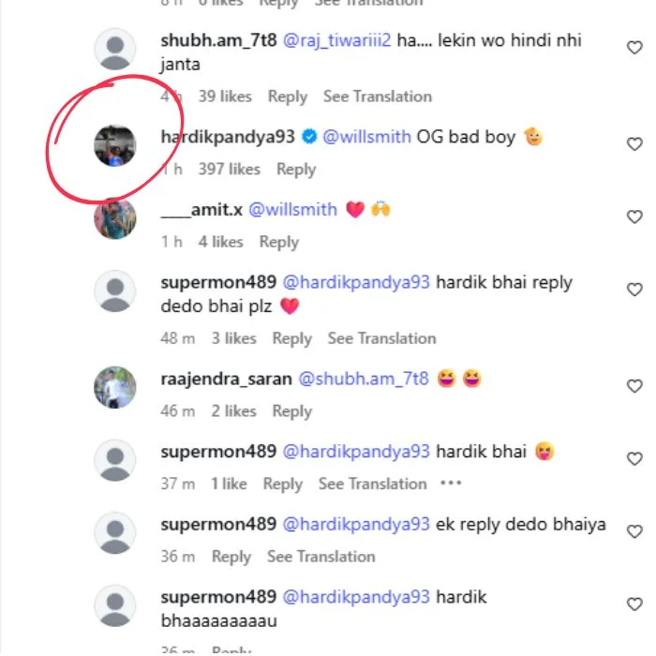
Task: Open ___amit.x's profile avatar
Action: pos(115,218)
